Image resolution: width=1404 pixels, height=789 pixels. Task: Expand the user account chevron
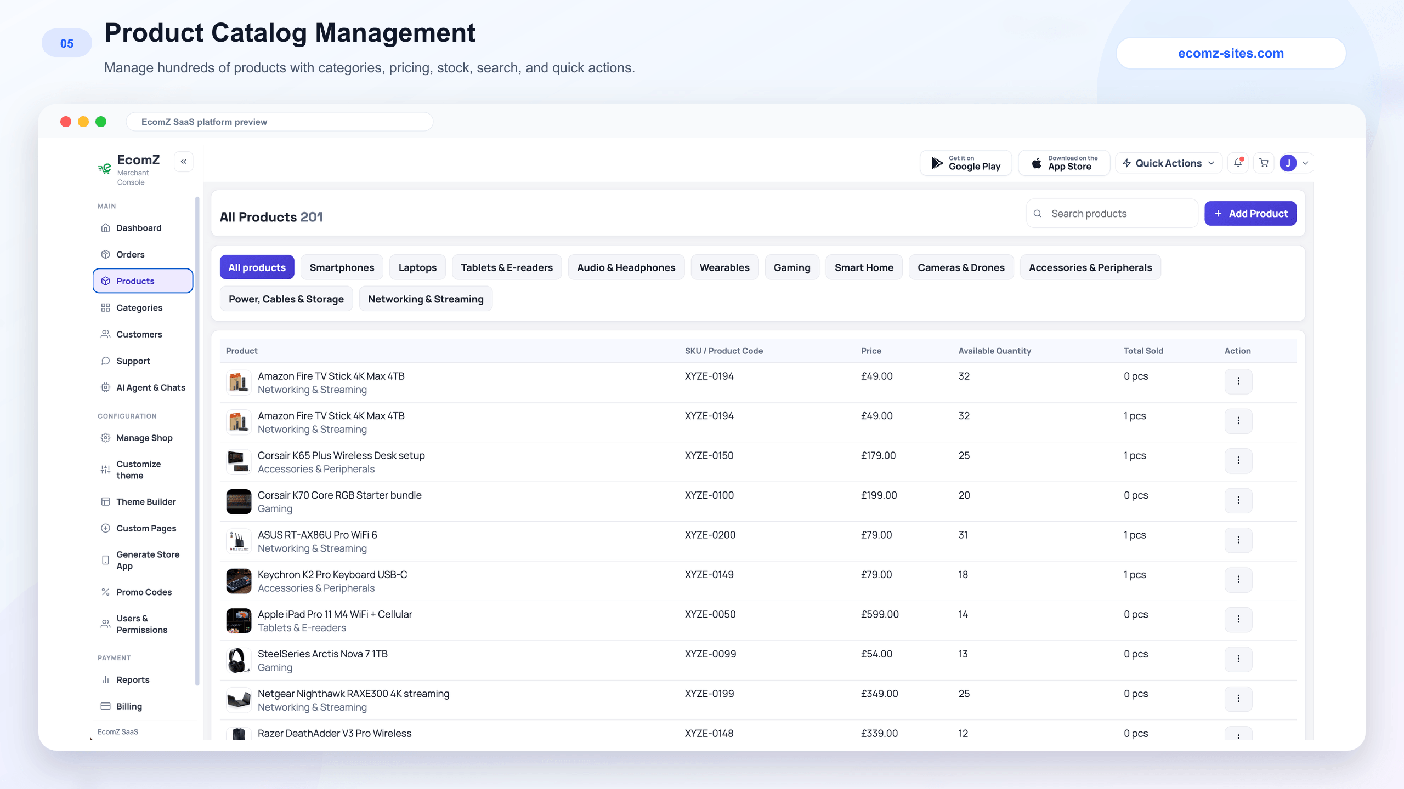[x=1305, y=163]
